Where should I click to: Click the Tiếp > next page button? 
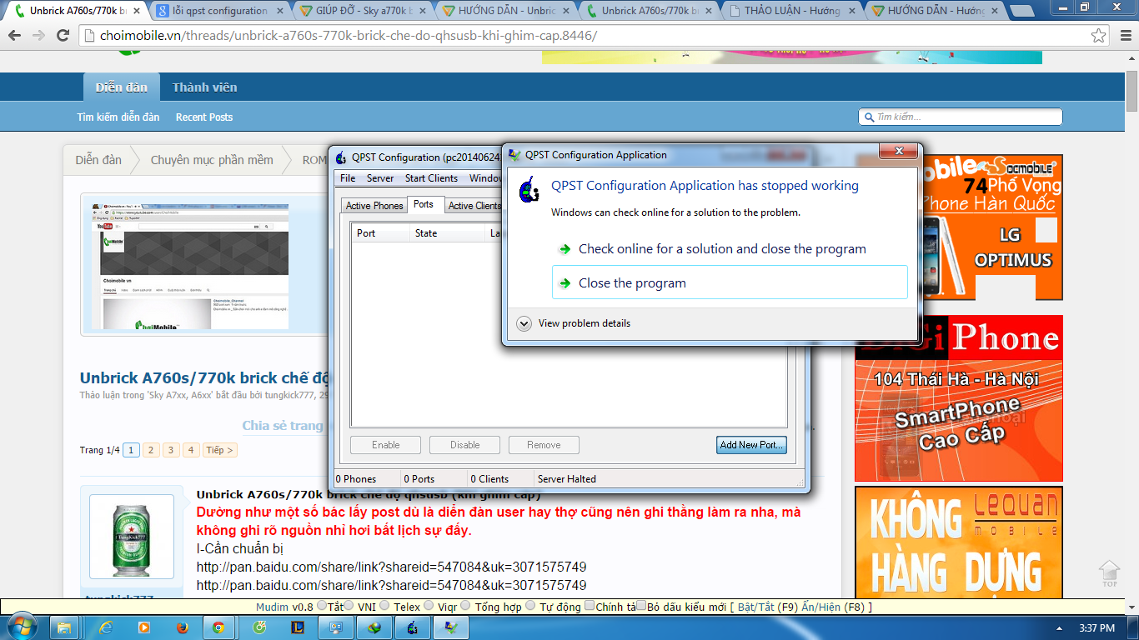220,450
